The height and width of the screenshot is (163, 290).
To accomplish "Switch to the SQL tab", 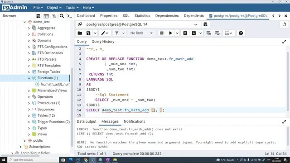I will pos(126,16).
